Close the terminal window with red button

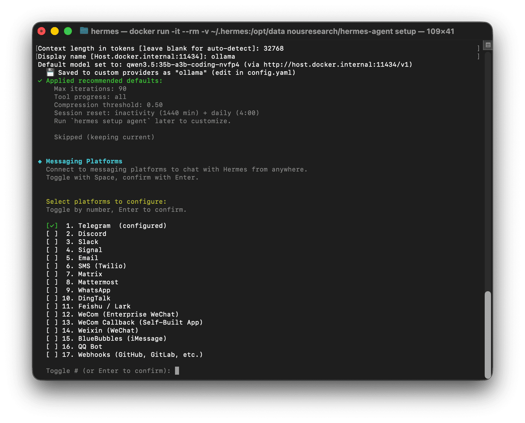pos(42,31)
